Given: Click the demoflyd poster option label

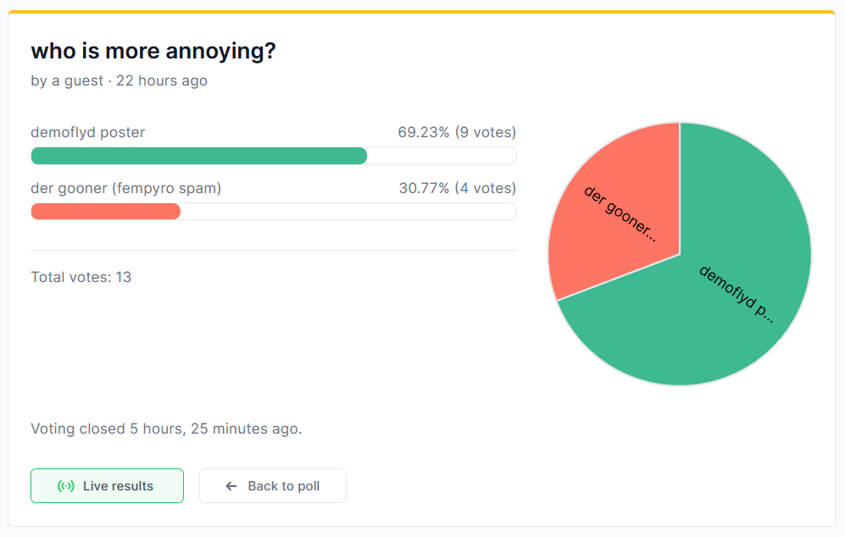Looking at the screenshot, I should (x=88, y=132).
